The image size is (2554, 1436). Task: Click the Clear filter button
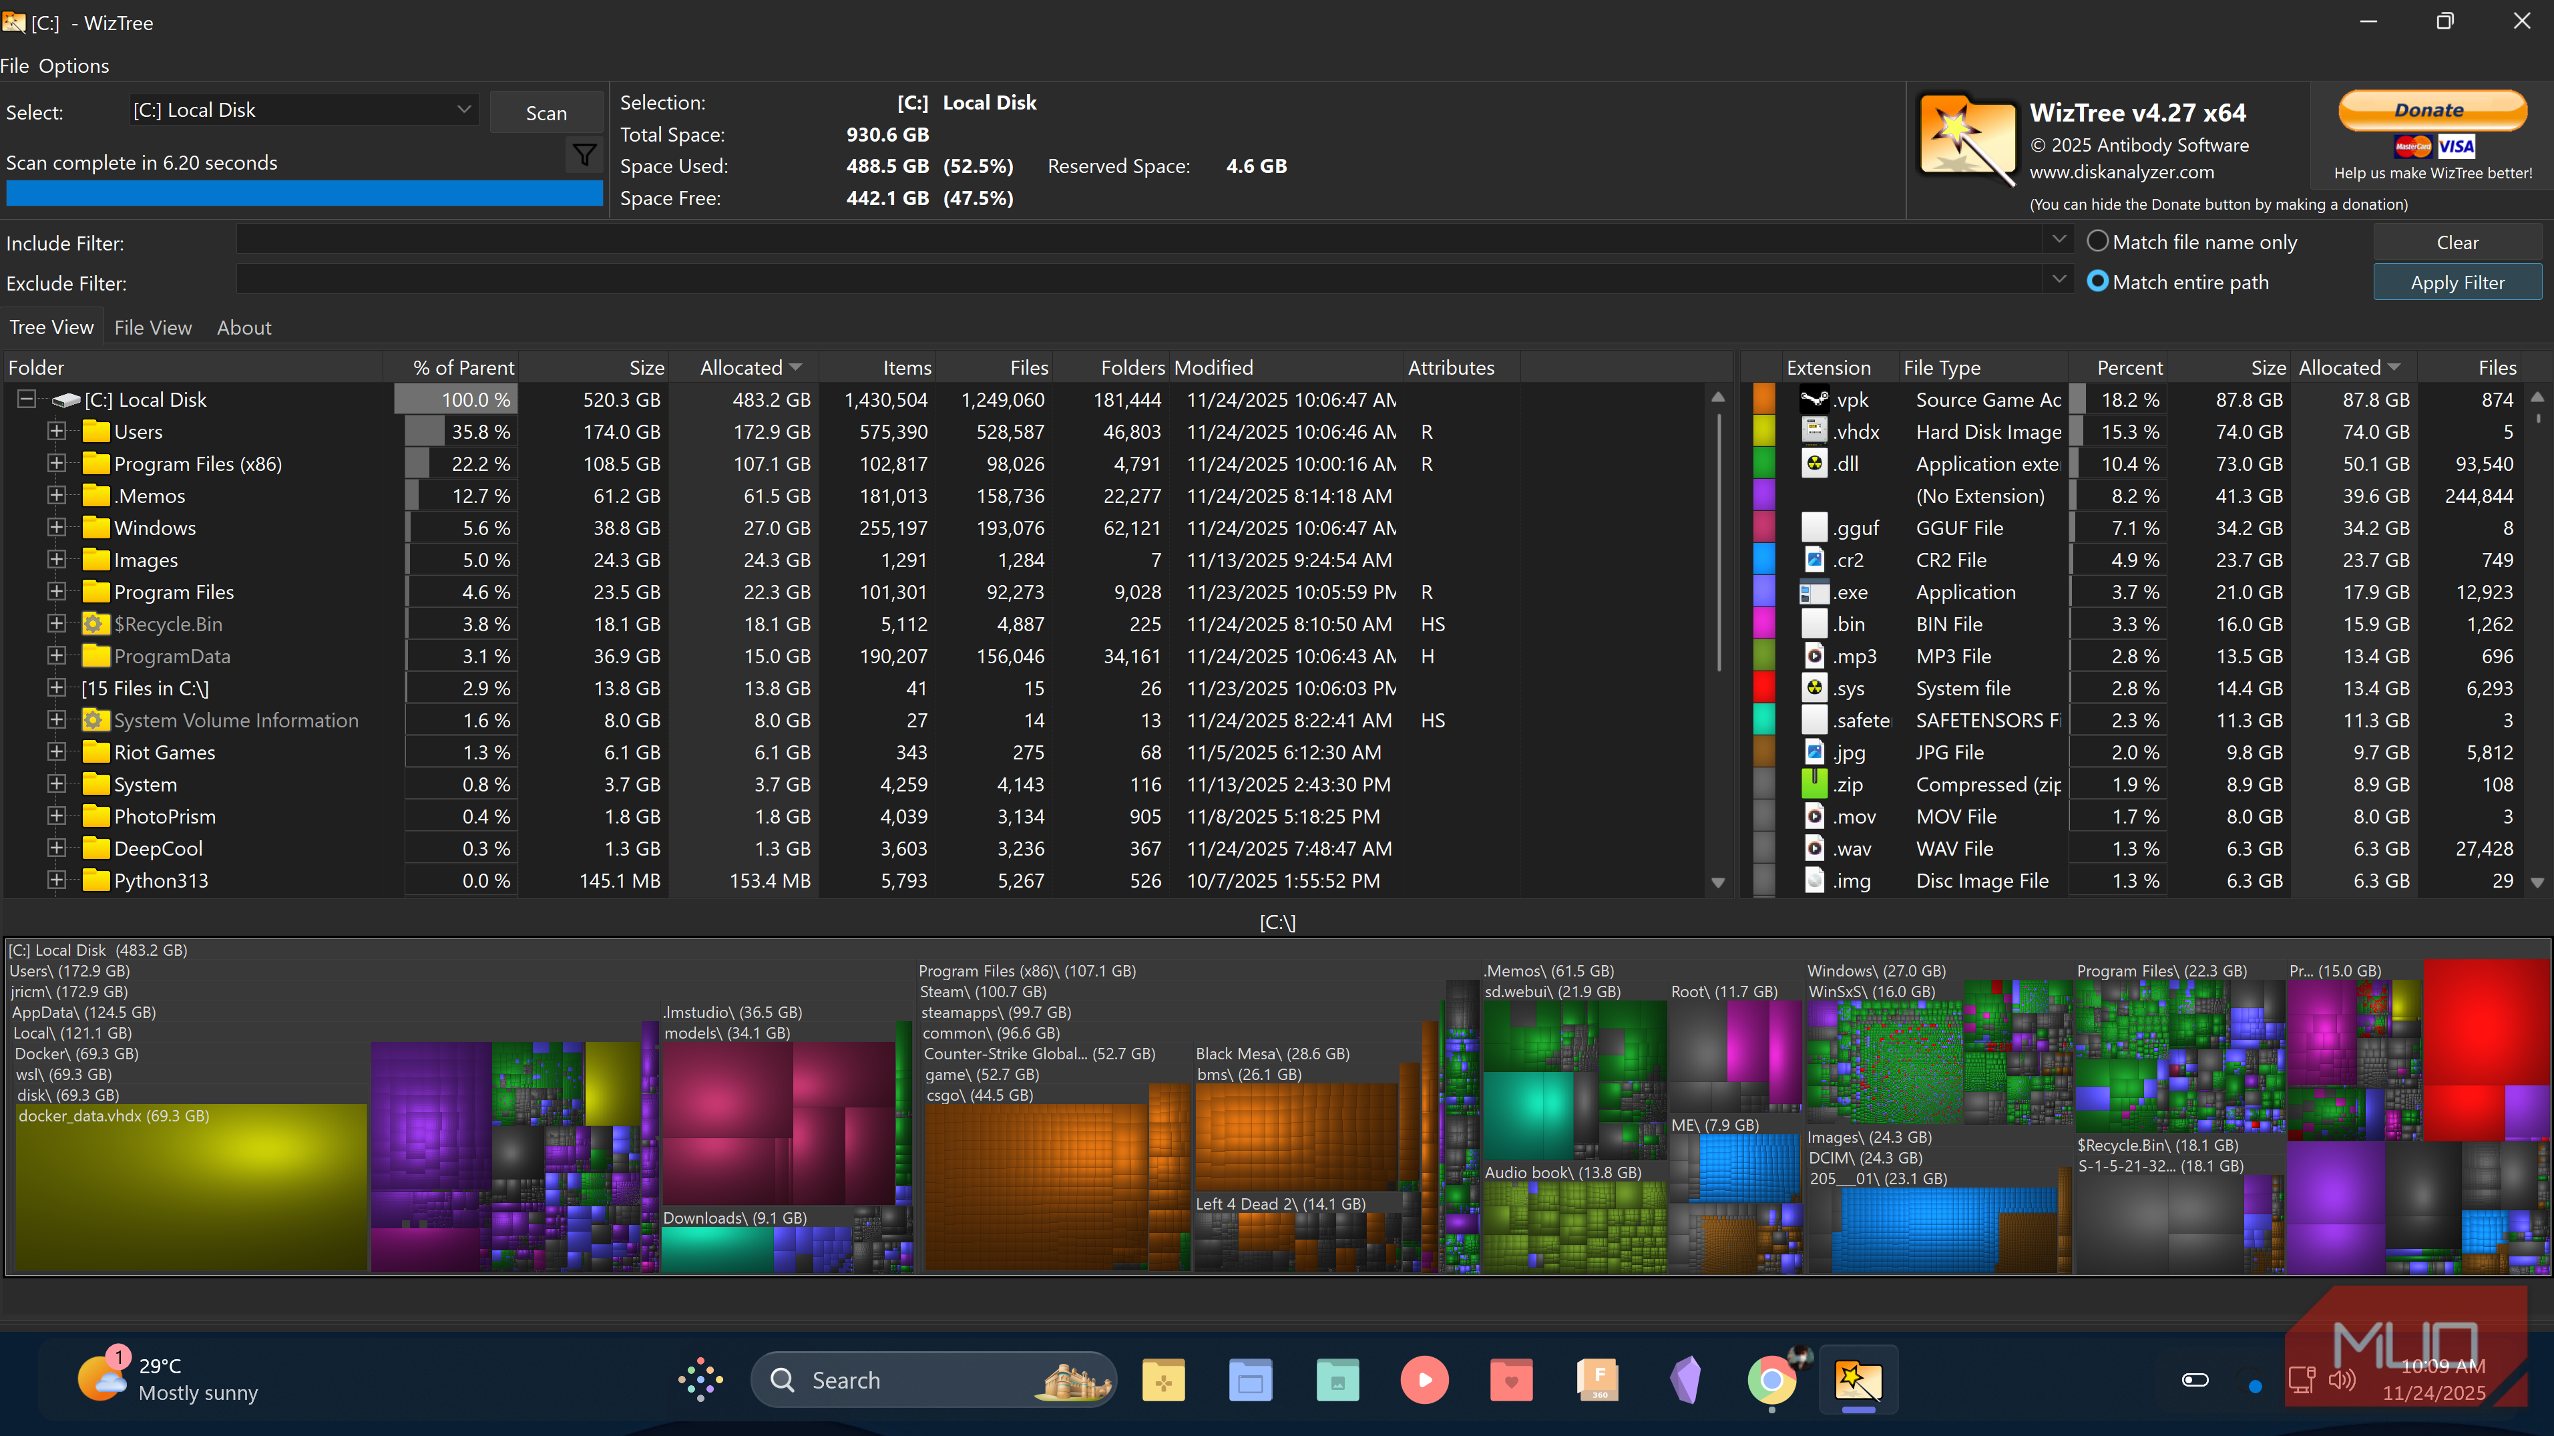tap(2457, 242)
